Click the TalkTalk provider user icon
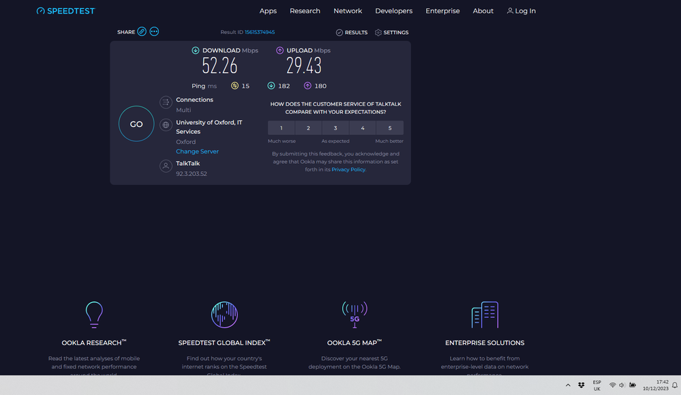681x395 pixels. pos(166,166)
